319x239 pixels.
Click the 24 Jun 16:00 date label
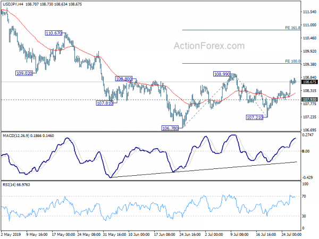[x=190, y=234]
